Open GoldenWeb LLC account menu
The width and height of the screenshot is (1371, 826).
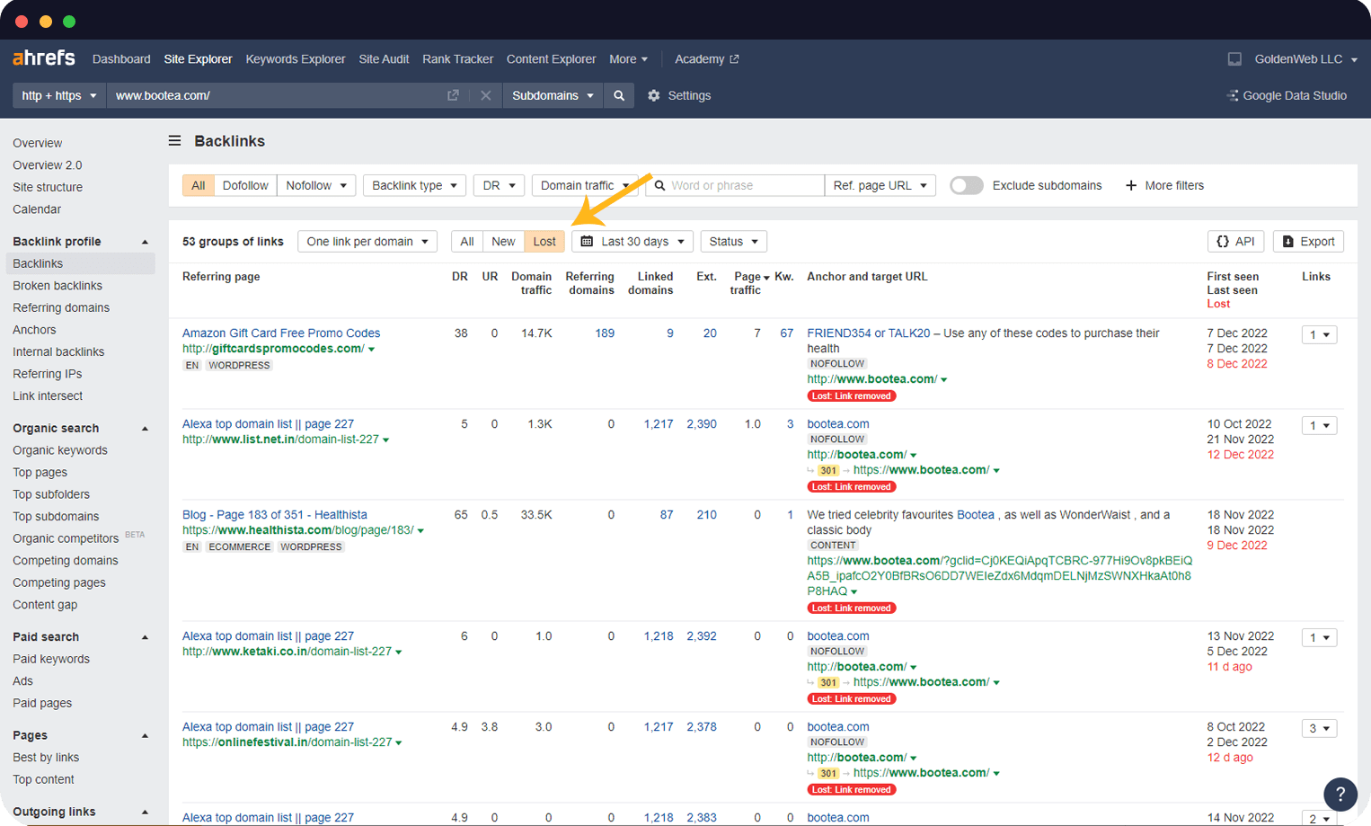click(x=1305, y=59)
